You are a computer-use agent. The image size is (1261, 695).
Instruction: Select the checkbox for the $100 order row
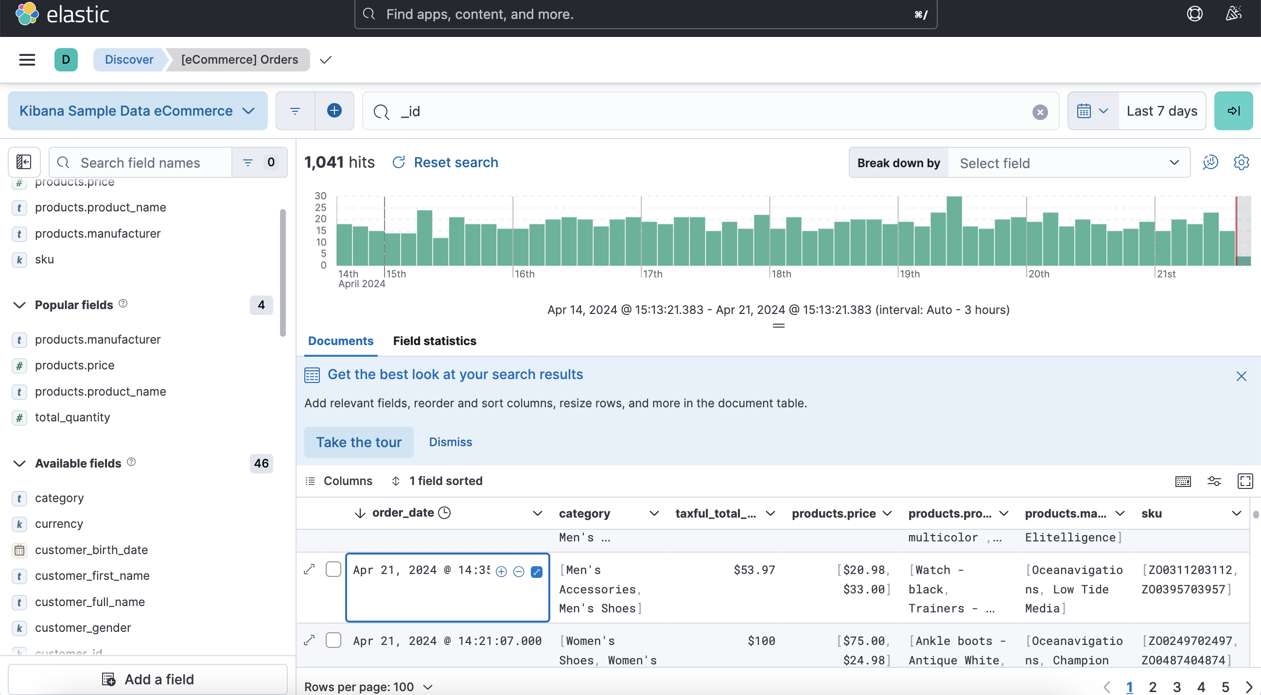pyautogui.click(x=333, y=640)
